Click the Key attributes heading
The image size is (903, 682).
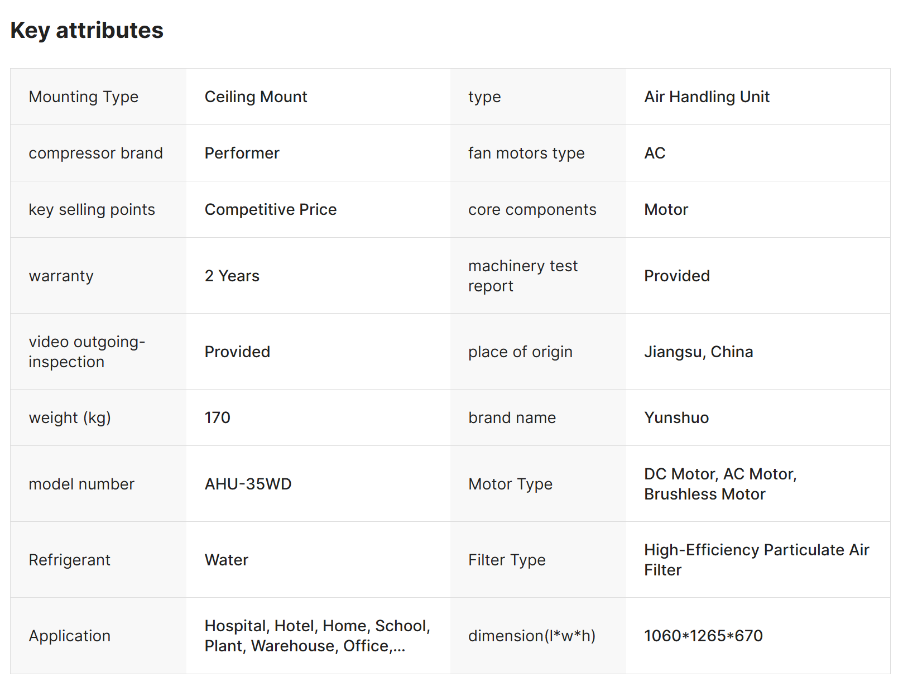coord(87,30)
